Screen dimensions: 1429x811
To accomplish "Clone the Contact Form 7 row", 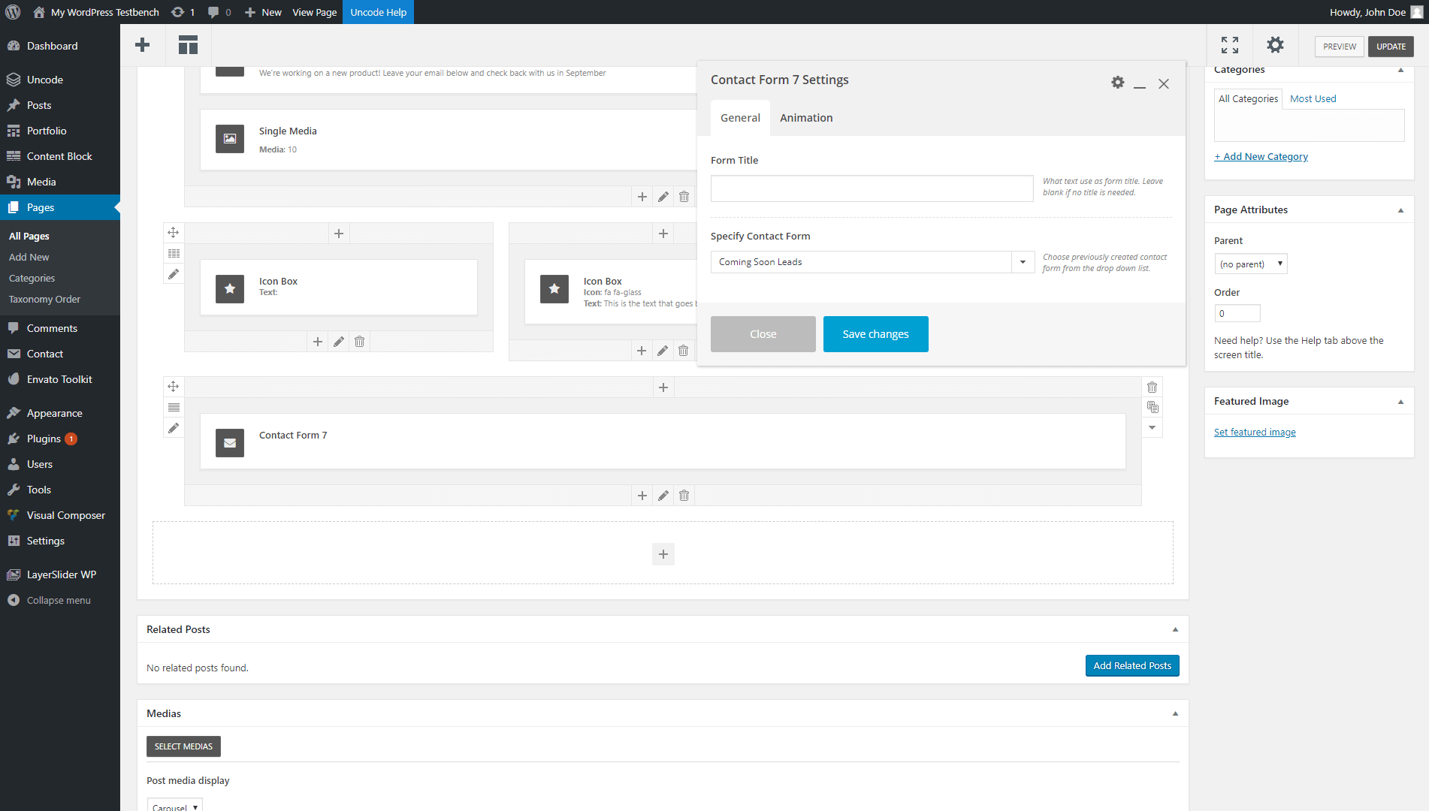I will pos(1153,408).
